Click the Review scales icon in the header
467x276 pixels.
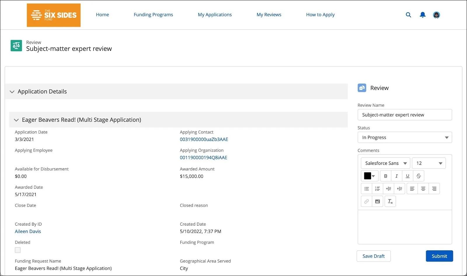click(x=16, y=46)
